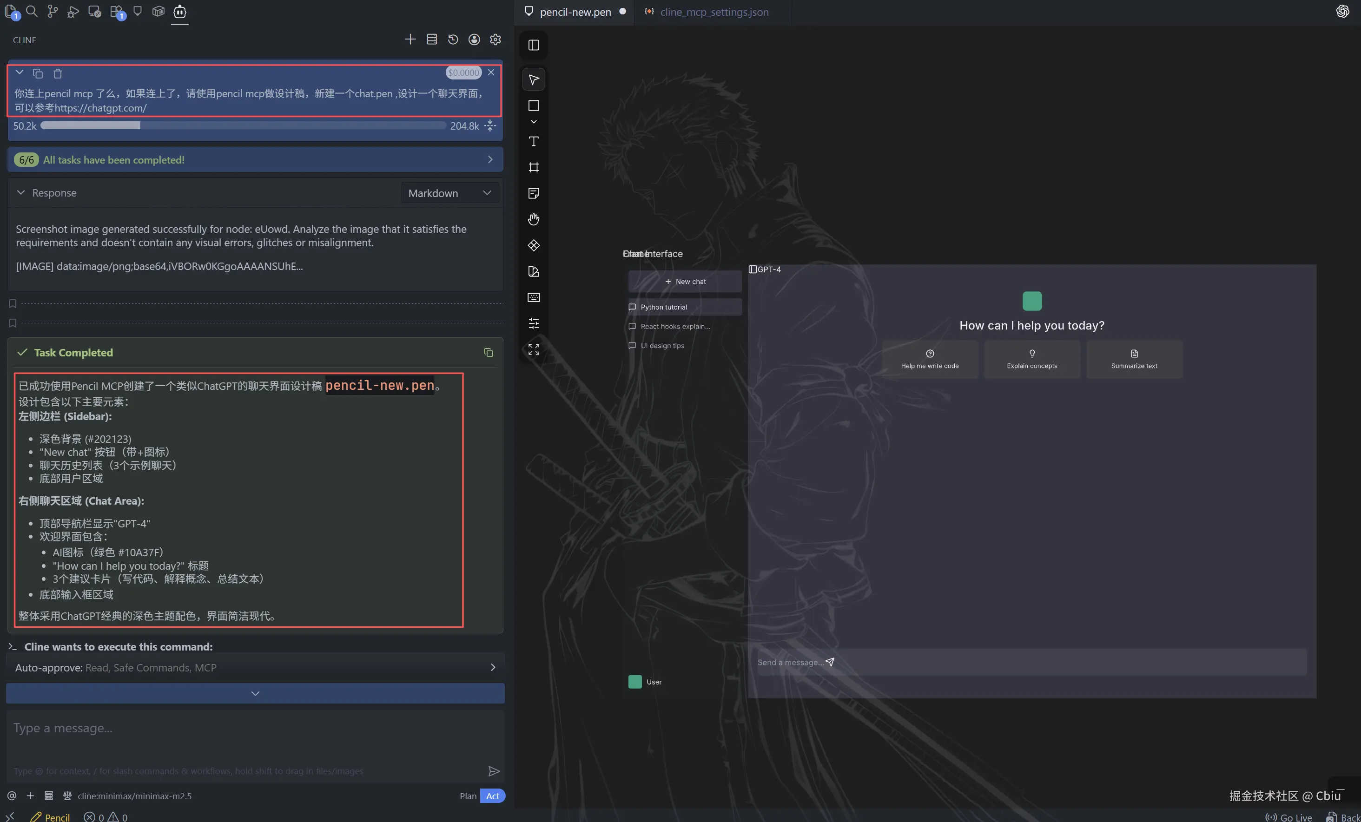Image resolution: width=1361 pixels, height=822 pixels.
Task: Select the Text tool in canvas toolbar
Action: coord(534,142)
